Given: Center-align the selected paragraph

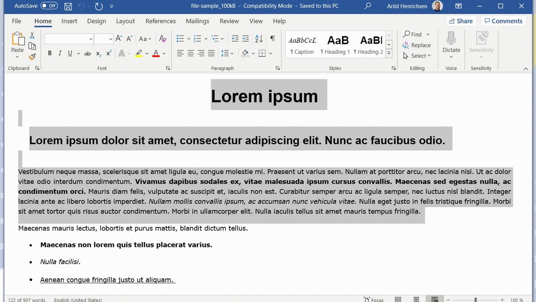Looking at the screenshot, I should click(x=190, y=53).
